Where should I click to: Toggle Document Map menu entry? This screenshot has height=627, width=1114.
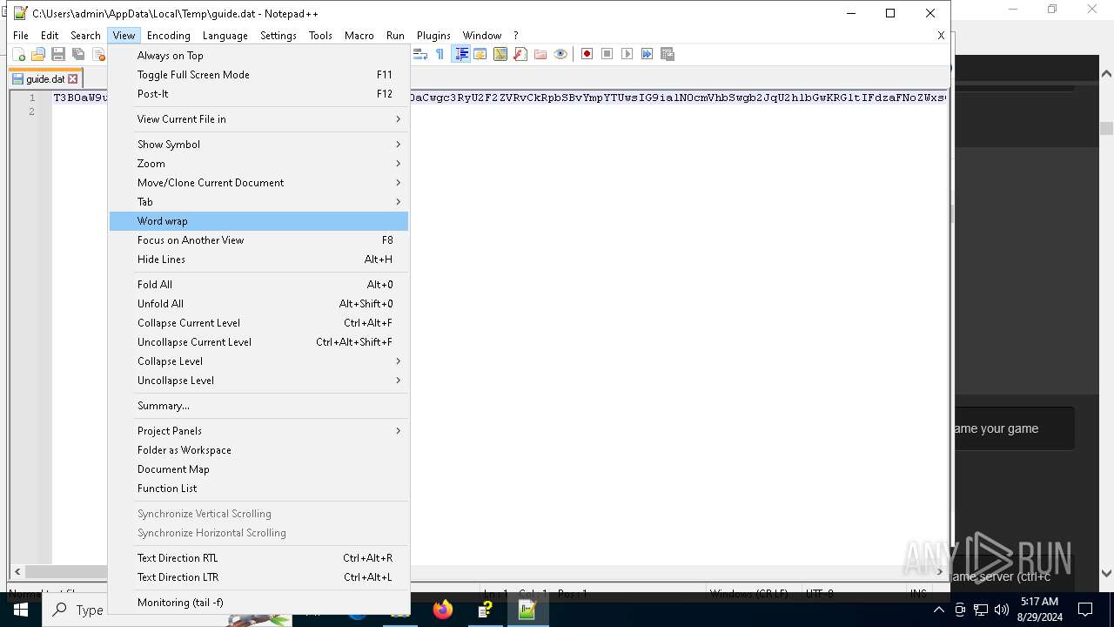[x=258, y=469]
